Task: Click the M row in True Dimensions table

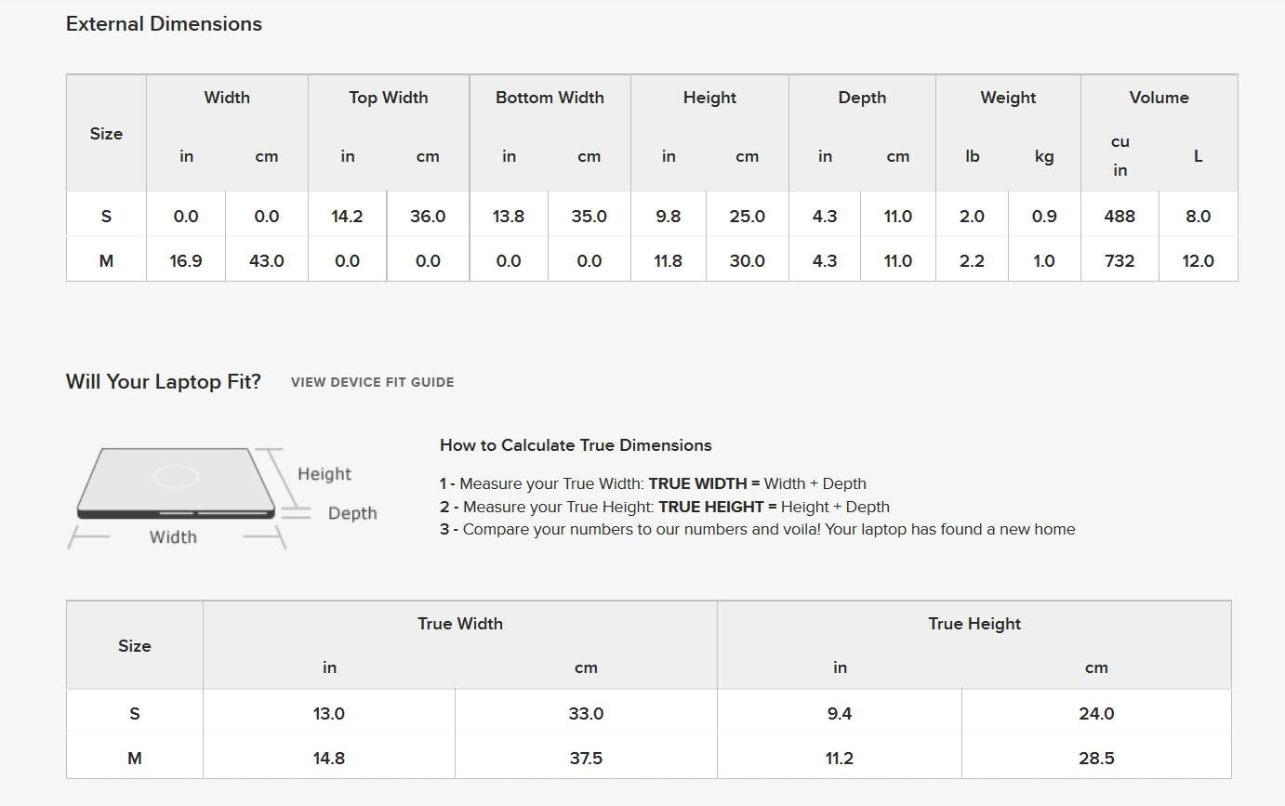Action: click(x=135, y=759)
